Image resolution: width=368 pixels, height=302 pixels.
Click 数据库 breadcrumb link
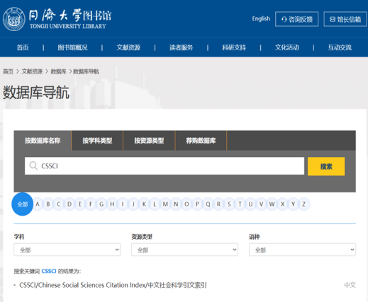(58, 71)
